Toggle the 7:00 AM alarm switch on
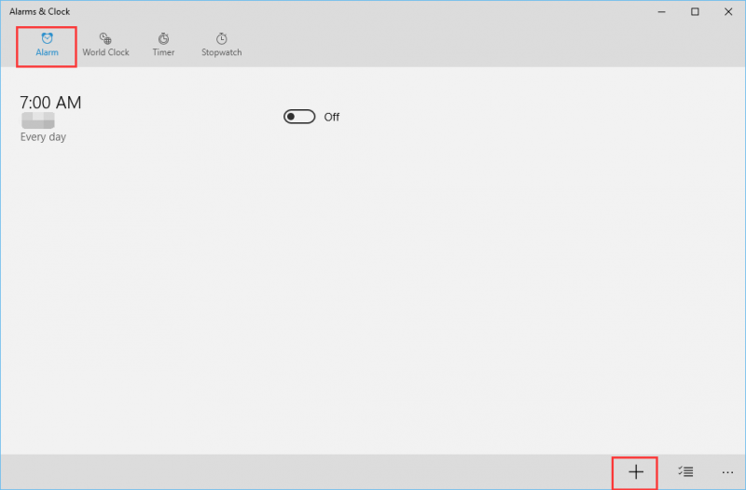Screen dimensions: 746x490 pyautogui.click(x=299, y=117)
